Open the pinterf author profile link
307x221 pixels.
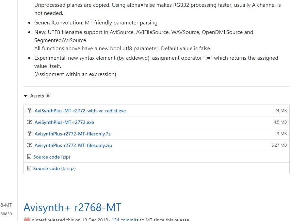point(39,220)
